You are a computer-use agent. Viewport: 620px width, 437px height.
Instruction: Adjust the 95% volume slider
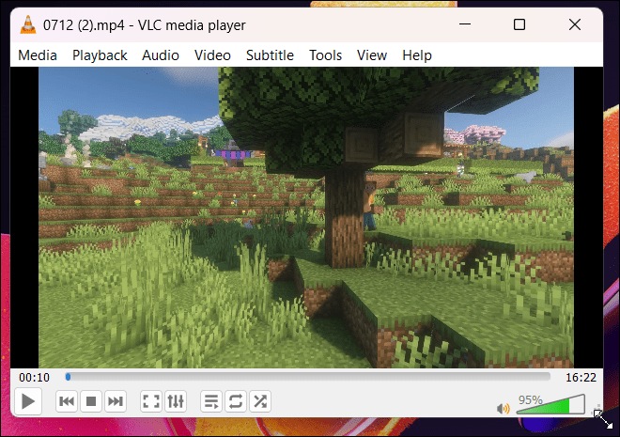tap(550, 404)
